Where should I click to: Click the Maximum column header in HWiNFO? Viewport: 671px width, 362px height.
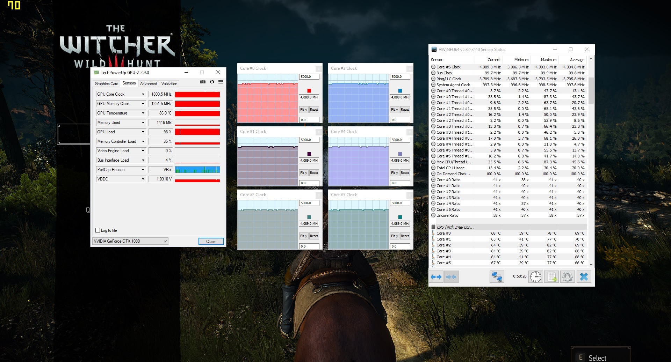click(544, 60)
